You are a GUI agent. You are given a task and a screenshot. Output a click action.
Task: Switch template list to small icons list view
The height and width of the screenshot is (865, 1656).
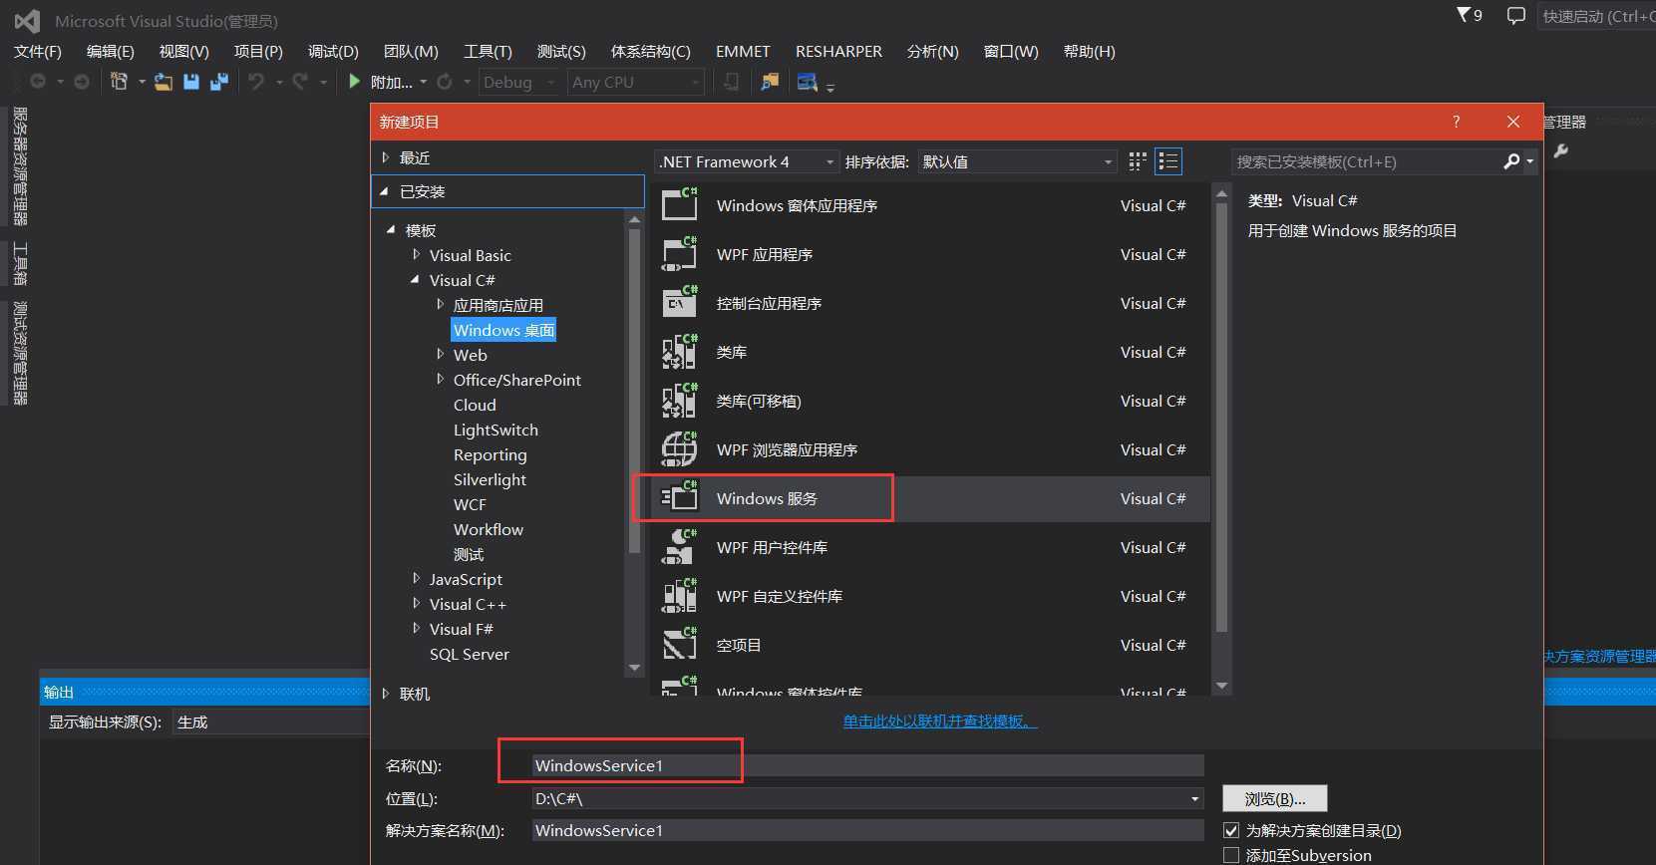pos(1168,161)
